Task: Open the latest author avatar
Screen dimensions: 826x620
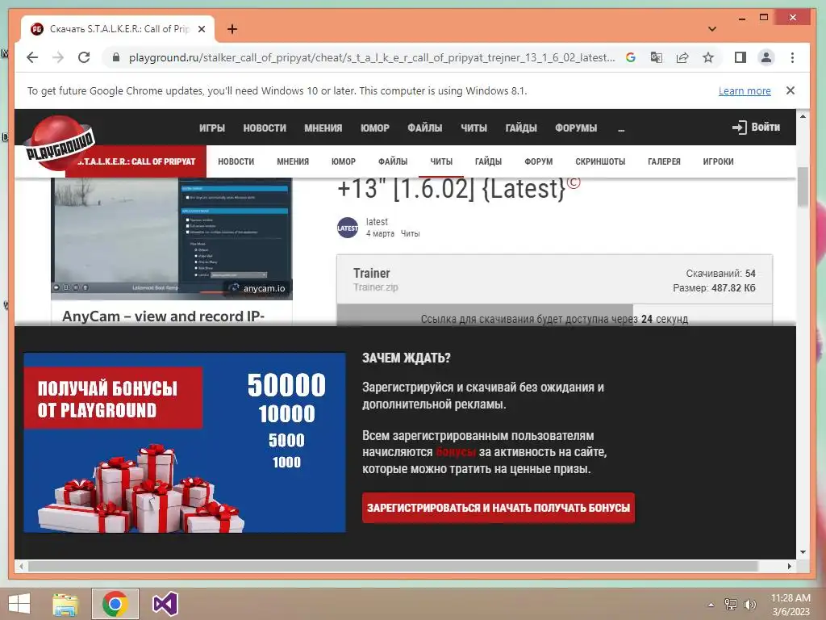Action: coord(348,228)
